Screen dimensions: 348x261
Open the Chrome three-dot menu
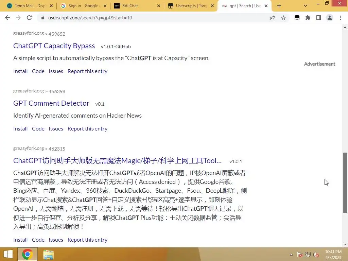click(x=341, y=18)
